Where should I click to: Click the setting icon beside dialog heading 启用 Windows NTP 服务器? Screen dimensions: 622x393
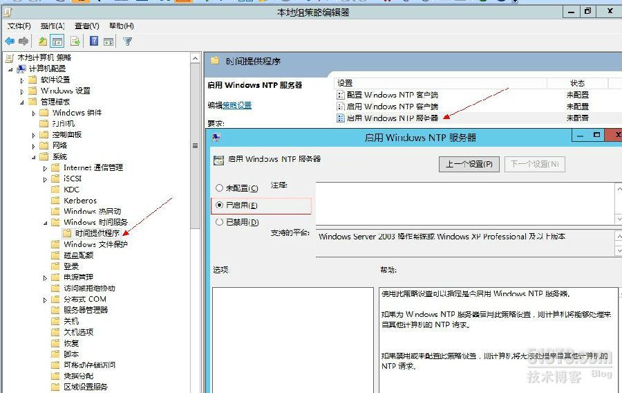(x=218, y=160)
